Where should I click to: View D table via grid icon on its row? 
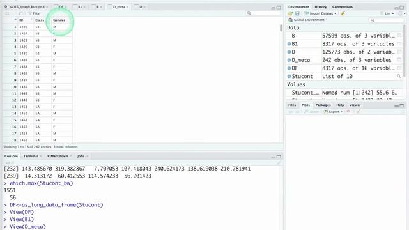(399, 52)
